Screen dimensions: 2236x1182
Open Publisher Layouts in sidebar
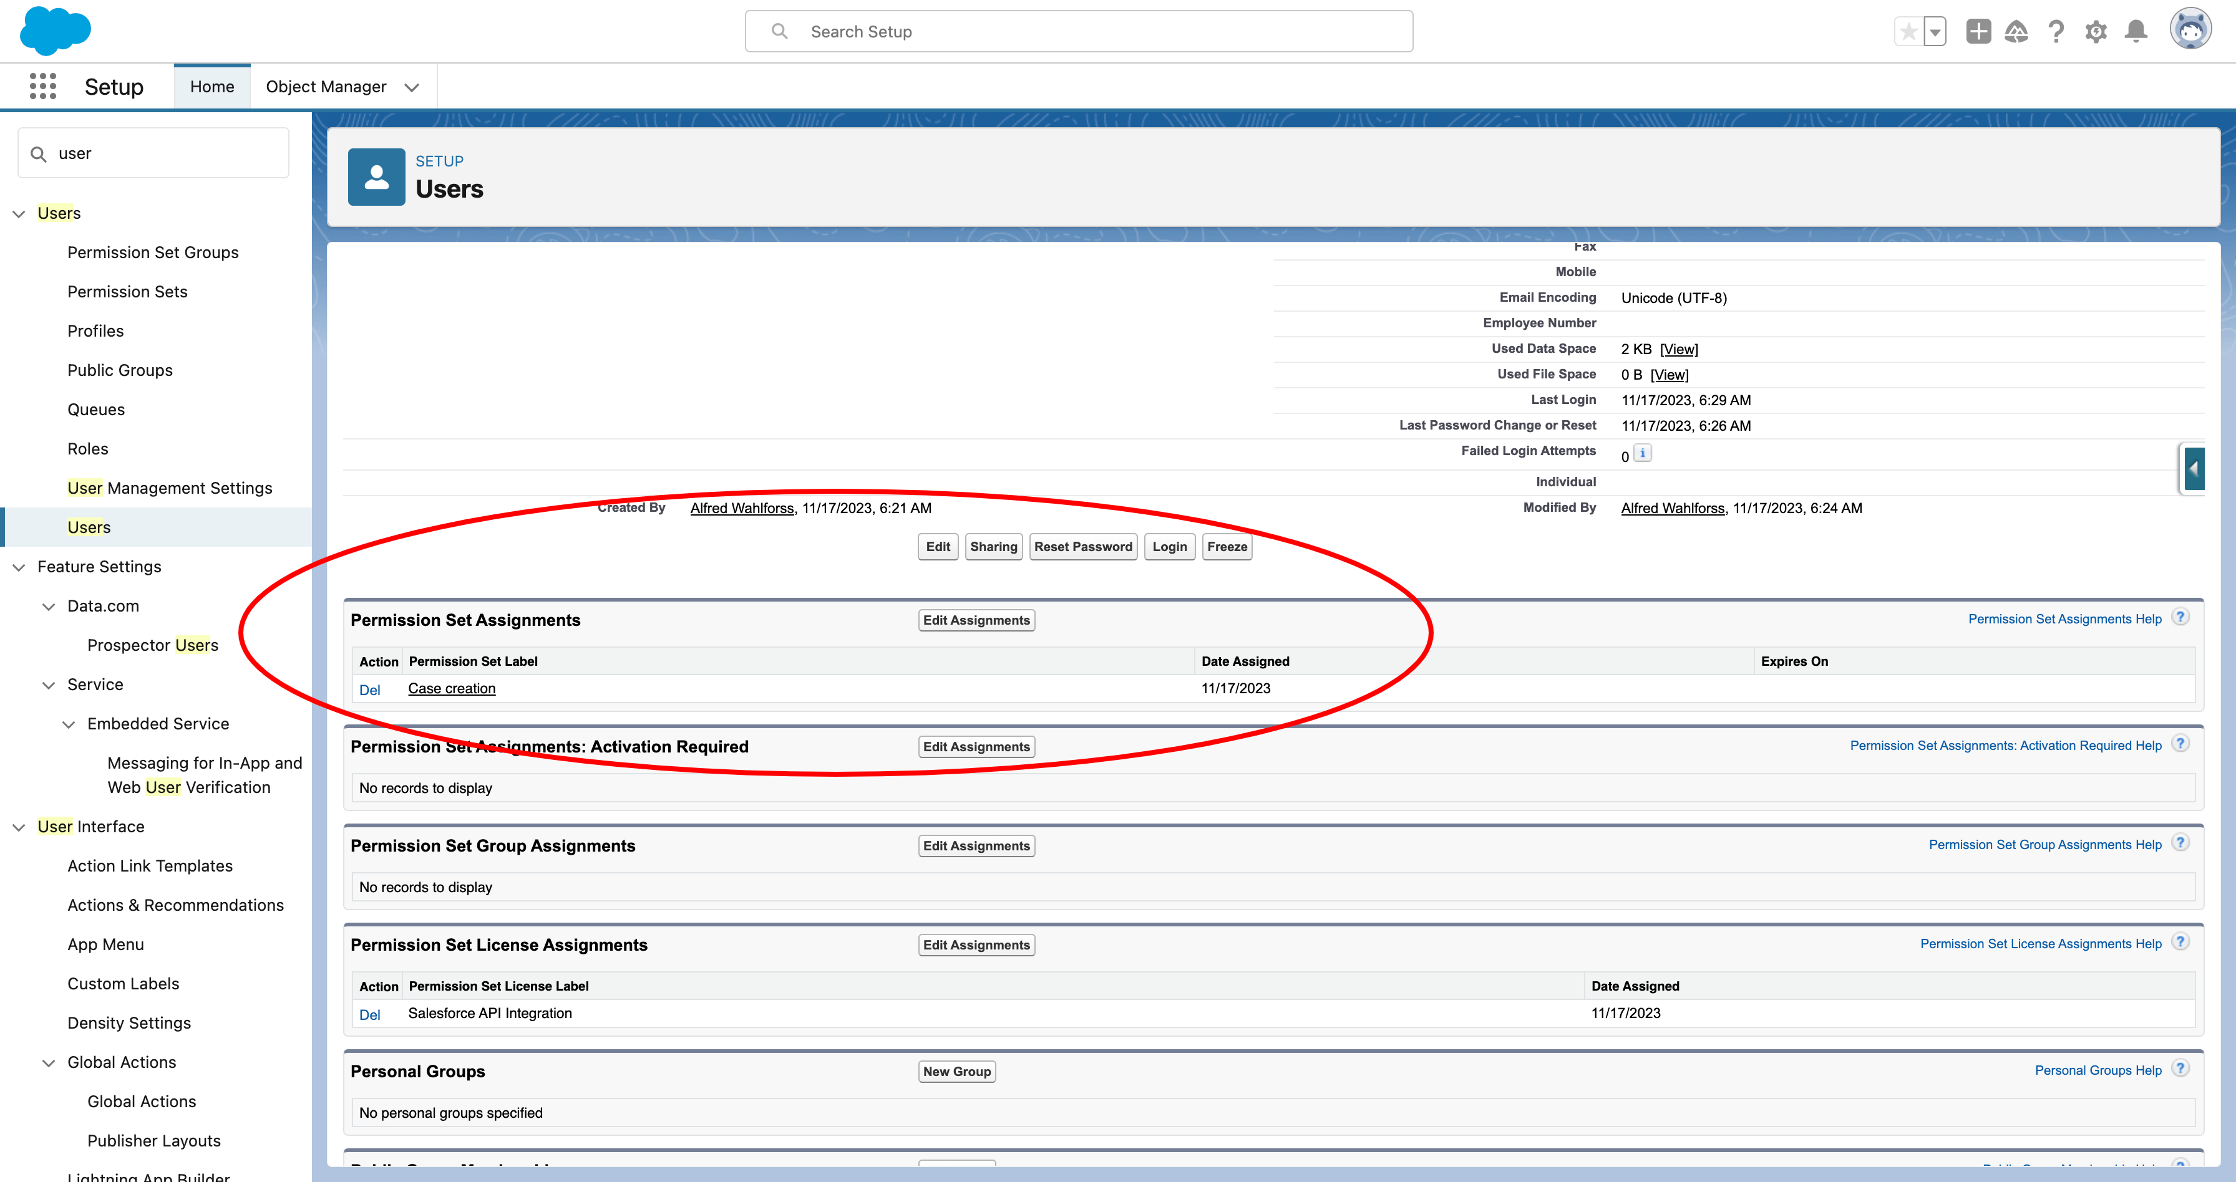(153, 1141)
